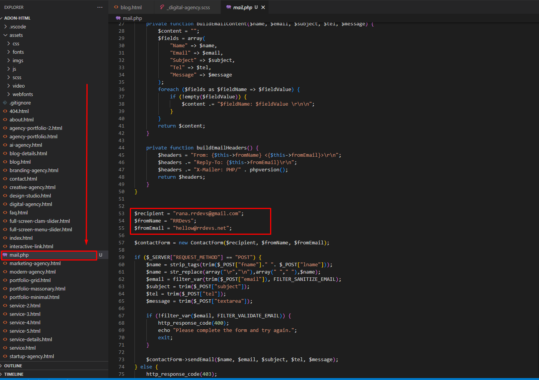The height and width of the screenshot is (380, 539).
Task: Open contact.html from the file tree
Action: click(23, 179)
